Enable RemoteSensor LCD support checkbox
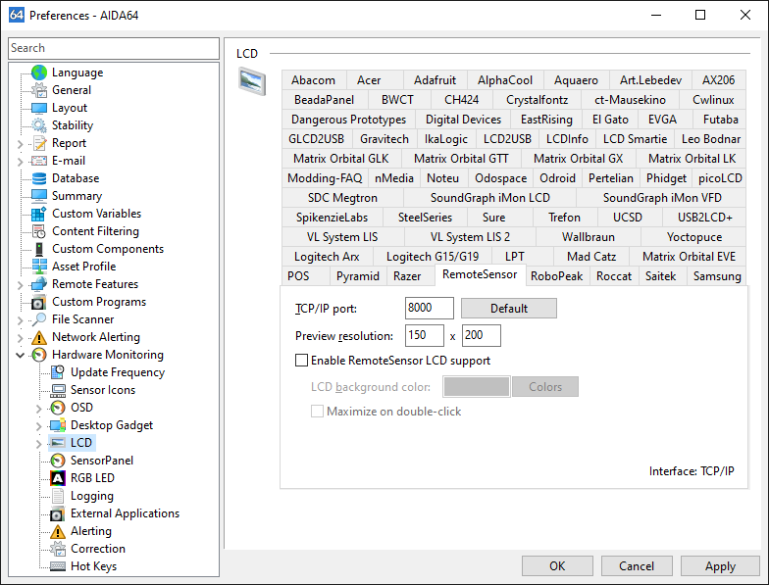Screen dimensions: 769x585 [302, 361]
